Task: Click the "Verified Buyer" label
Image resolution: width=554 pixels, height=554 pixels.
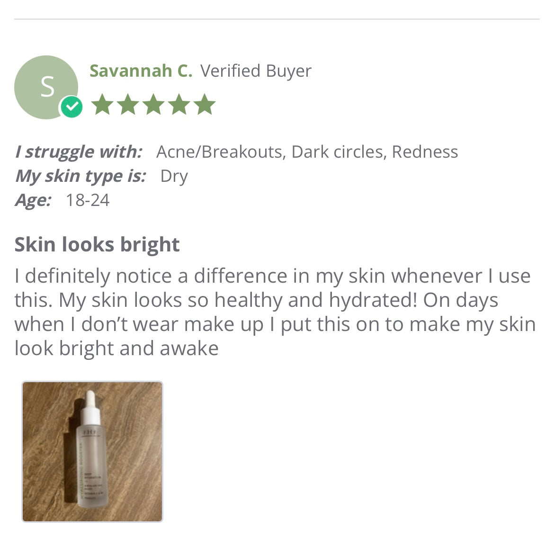Action: tap(256, 71)
